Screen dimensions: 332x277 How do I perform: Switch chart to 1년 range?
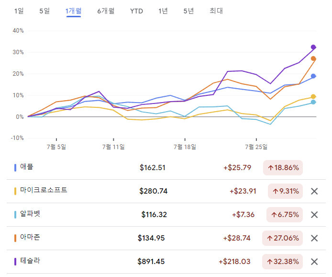(x=163, y=11)
